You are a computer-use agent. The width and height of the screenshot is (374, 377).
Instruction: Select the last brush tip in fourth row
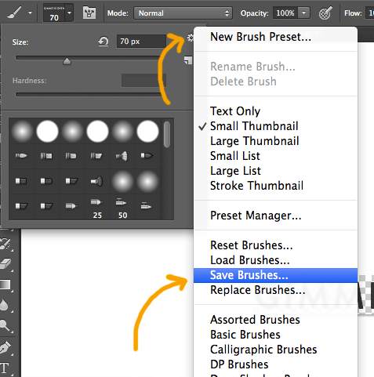click(147, 206)
